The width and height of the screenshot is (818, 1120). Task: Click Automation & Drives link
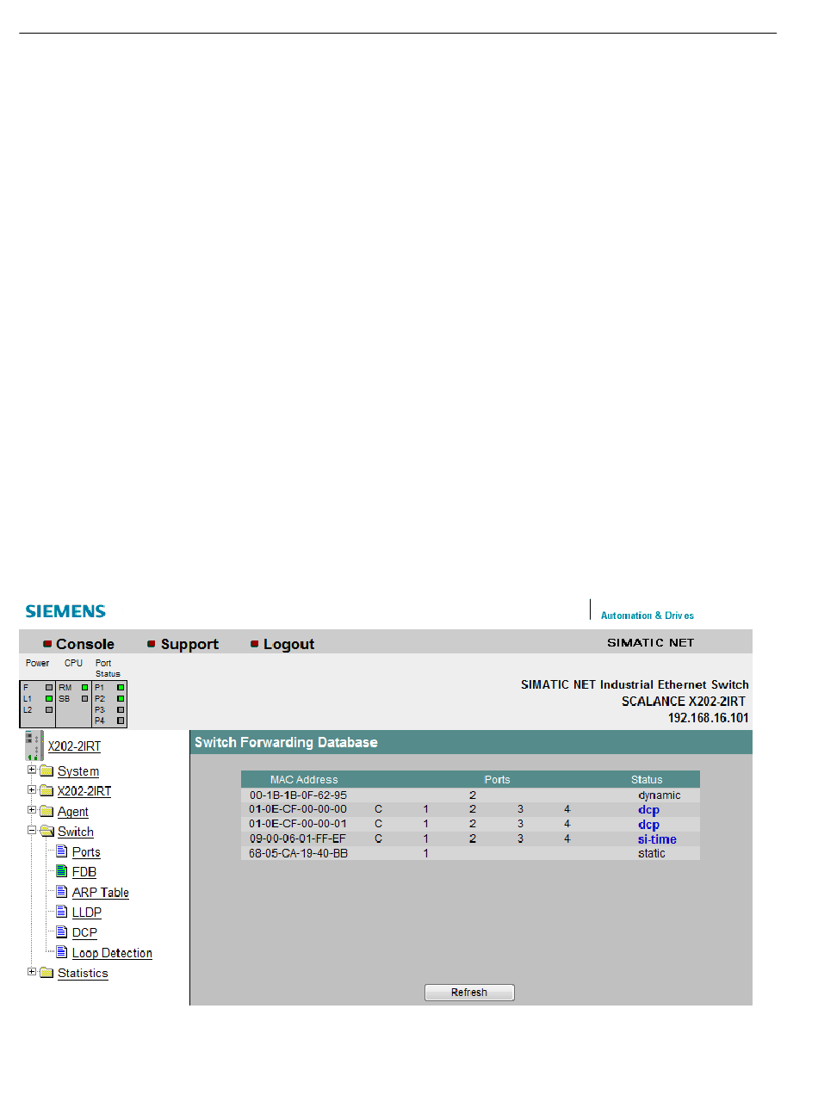(x=648, y=616)
